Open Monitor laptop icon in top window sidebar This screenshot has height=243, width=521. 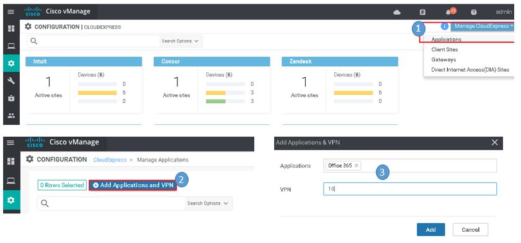pos(11,46)
